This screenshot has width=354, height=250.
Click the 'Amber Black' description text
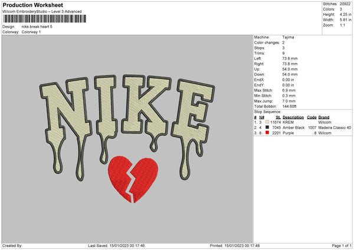coord(293,128)
